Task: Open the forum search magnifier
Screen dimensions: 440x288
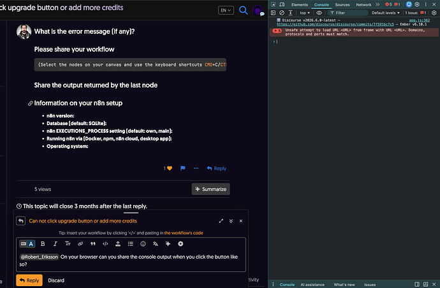Action: [x=244, y=11]
